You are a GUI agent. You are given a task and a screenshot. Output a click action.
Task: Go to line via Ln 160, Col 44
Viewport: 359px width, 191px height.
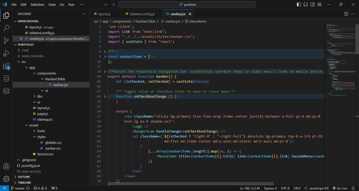click(x=250, y=188)
